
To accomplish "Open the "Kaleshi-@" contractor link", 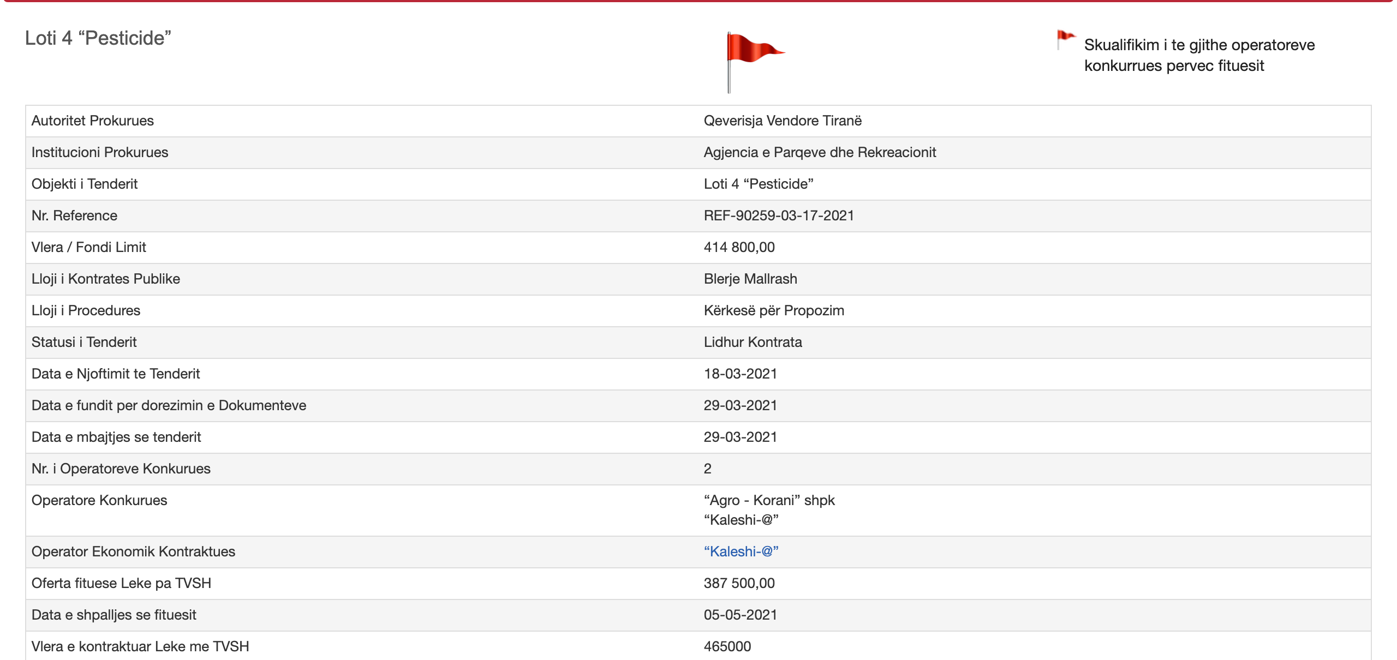I will tap(741, 551).
